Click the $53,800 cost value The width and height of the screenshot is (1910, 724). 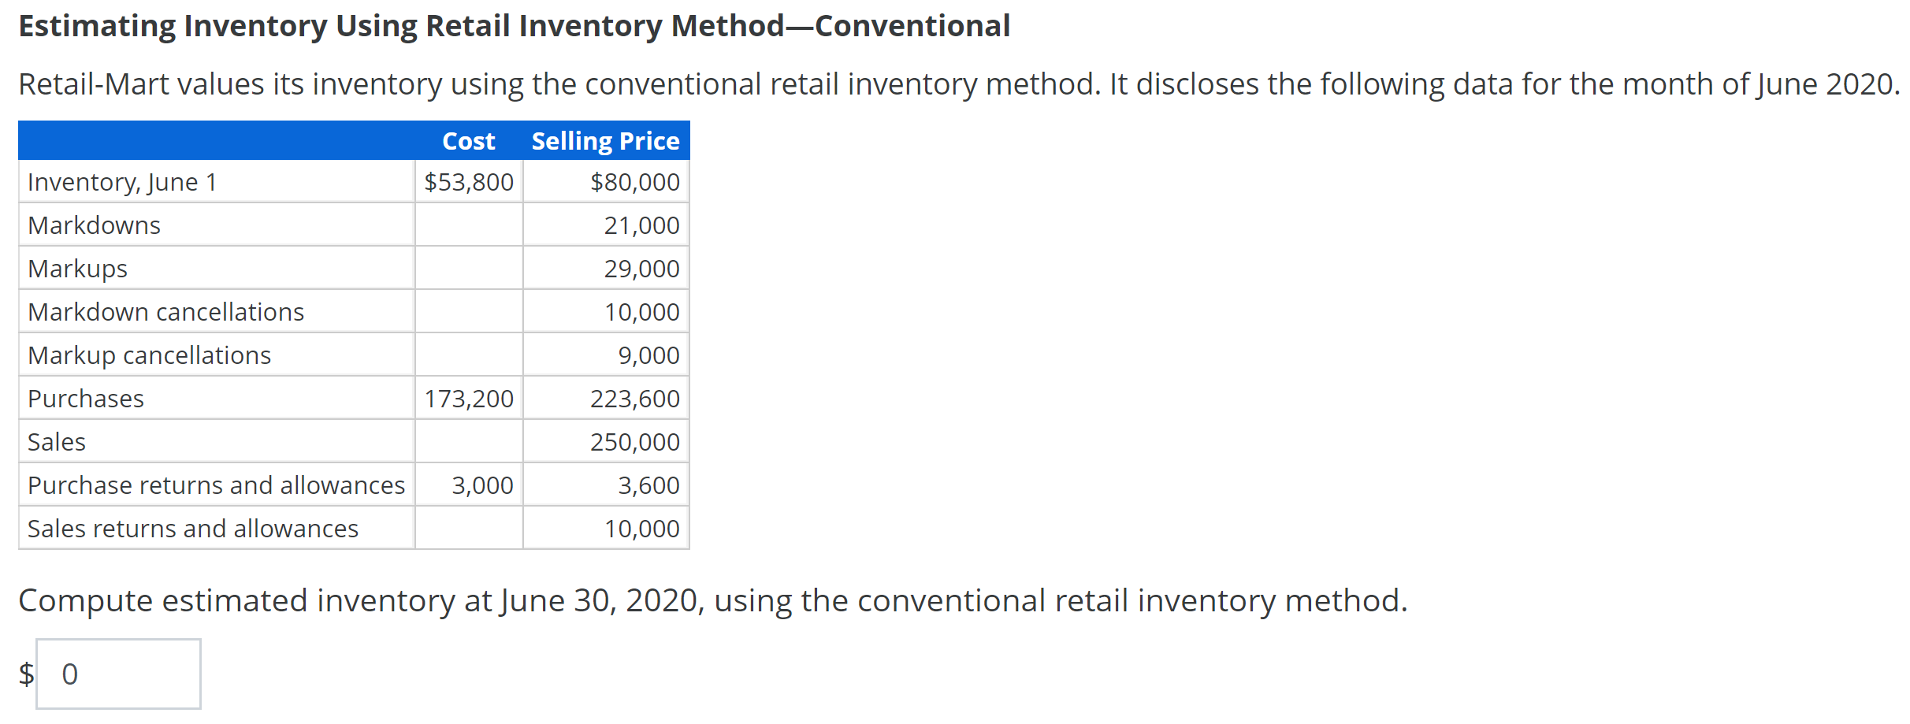click(x=468, y=181)
